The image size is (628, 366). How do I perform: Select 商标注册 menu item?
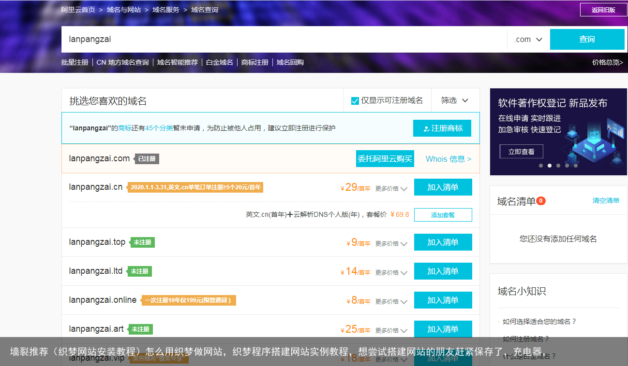(255, 62)
